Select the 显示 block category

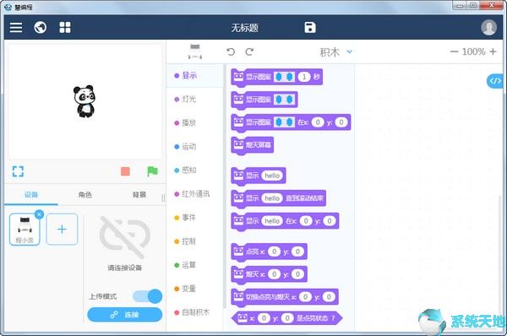195,76
